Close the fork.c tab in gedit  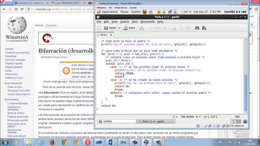point(111,35)
